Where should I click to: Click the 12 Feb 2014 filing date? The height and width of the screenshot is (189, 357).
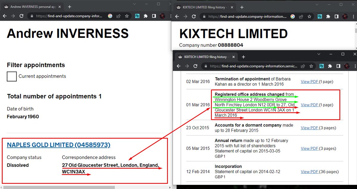click(x=198, y=171)
